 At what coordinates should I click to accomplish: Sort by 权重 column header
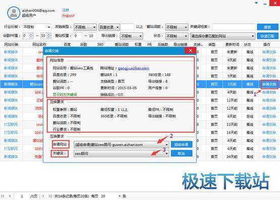tap(138, 45)
